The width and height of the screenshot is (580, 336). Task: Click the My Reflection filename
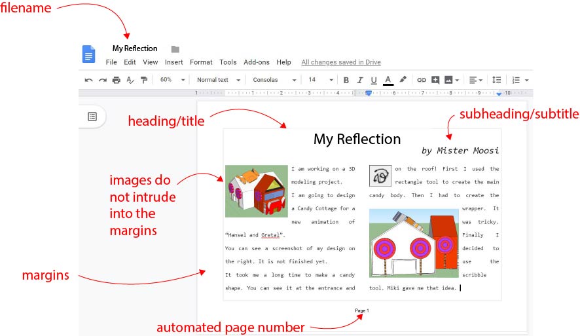point(135,48)
